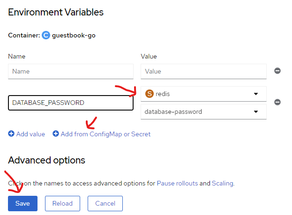This screenshot has height=215, width=292.
Task: Focus the empty Name input field
Action: (x=71, y=72)
